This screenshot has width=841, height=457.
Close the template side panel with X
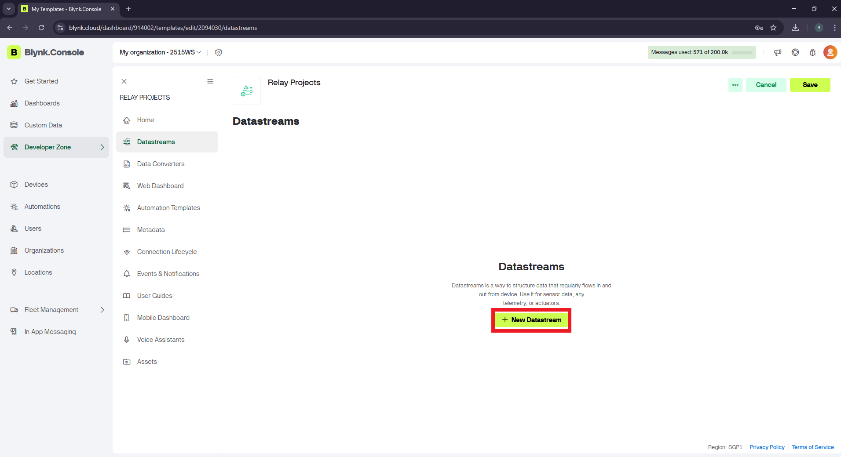(124, 81)
